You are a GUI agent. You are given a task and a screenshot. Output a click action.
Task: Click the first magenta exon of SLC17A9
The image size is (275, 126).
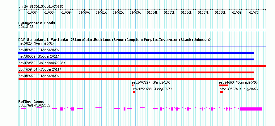point(61,109)
